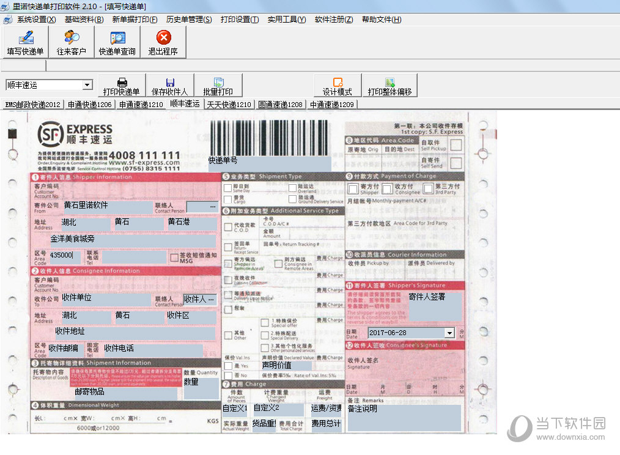Image resolution: width=620 pixels, height=455 pixels.
Task: Click the 设计模式 design mode icon
Action: 338,86
